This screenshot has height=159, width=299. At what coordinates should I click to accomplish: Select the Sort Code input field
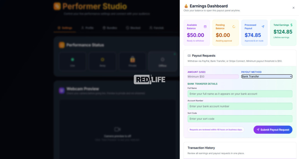[x=240, y=119]
